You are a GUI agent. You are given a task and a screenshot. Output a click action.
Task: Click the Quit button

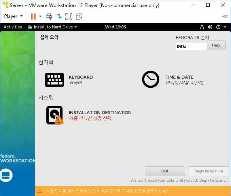[165, 171]
